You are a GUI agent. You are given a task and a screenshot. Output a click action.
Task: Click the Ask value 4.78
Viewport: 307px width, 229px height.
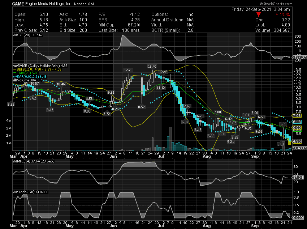[83, 14]
